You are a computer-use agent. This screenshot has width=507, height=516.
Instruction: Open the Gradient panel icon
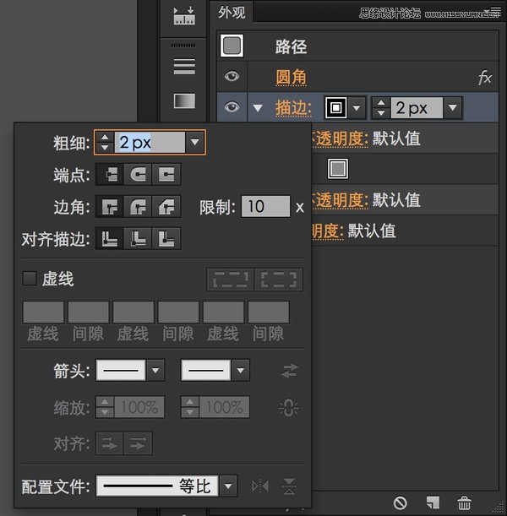coord(184,100)
